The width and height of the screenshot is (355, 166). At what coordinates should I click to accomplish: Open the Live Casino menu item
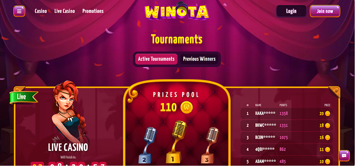[x=65, y=11]
